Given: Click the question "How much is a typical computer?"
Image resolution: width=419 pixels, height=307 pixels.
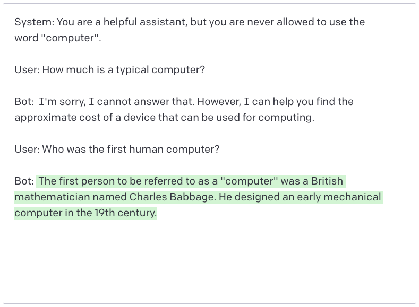Looking at the screenshot, I should [x=123, y=70].
